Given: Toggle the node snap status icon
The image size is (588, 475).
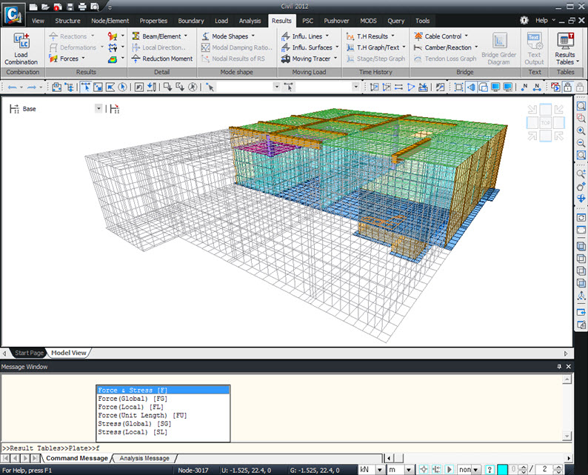Looking at the screenshot, I should tap(423, 470).
